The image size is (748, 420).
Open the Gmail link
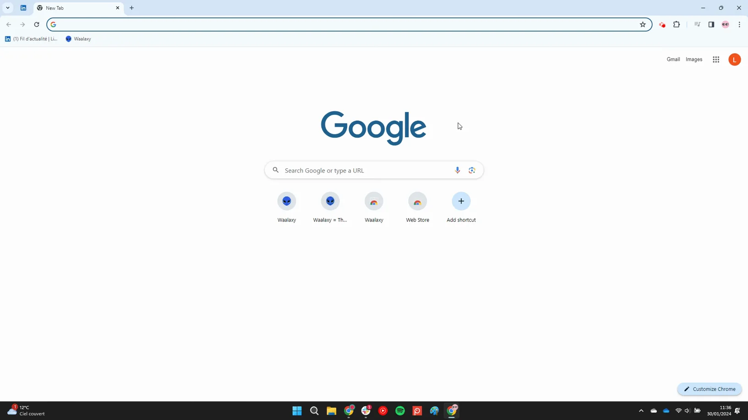pos(673,59)
